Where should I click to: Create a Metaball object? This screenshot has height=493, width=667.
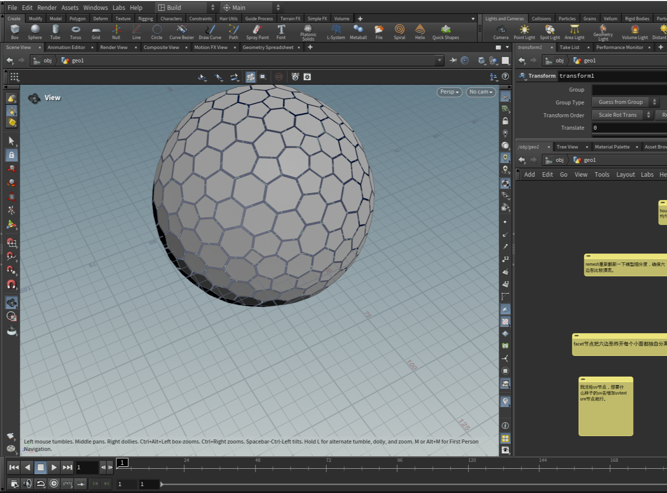[x=358, y=32]
